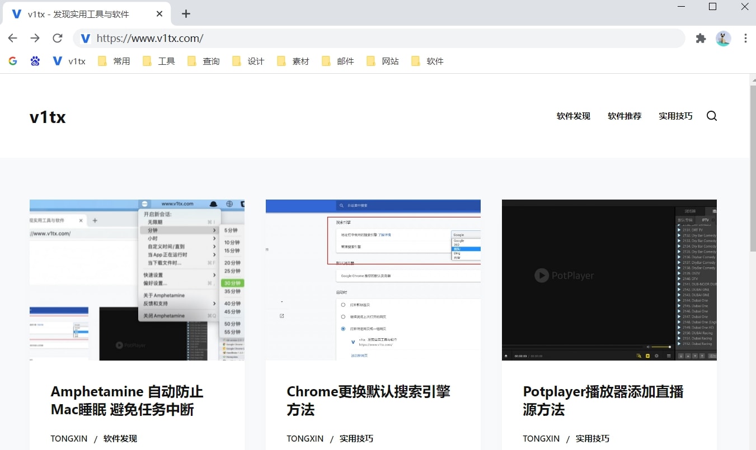Open the 工具 bookmarks folder
756x450 pixels.
tap(158, 61)
